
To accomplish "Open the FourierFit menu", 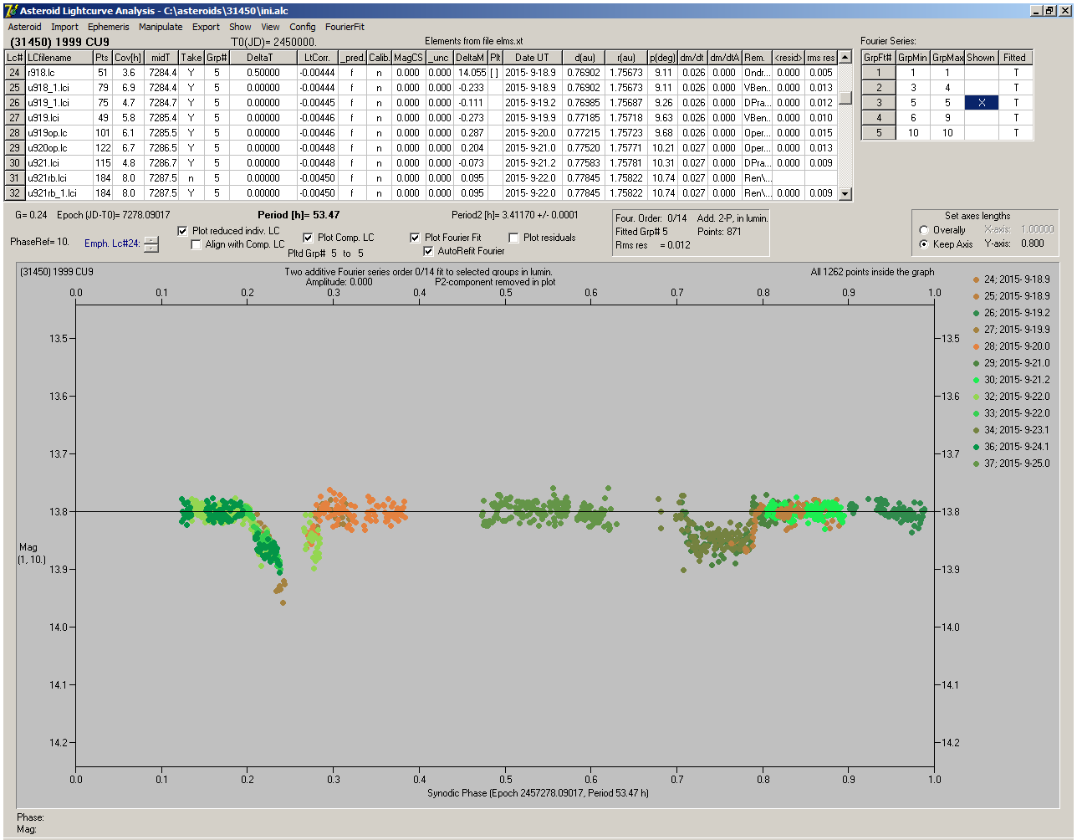I will pos(345,27).
